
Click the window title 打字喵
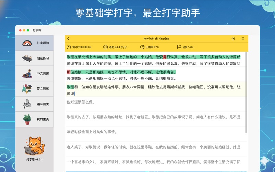(37, 30)
